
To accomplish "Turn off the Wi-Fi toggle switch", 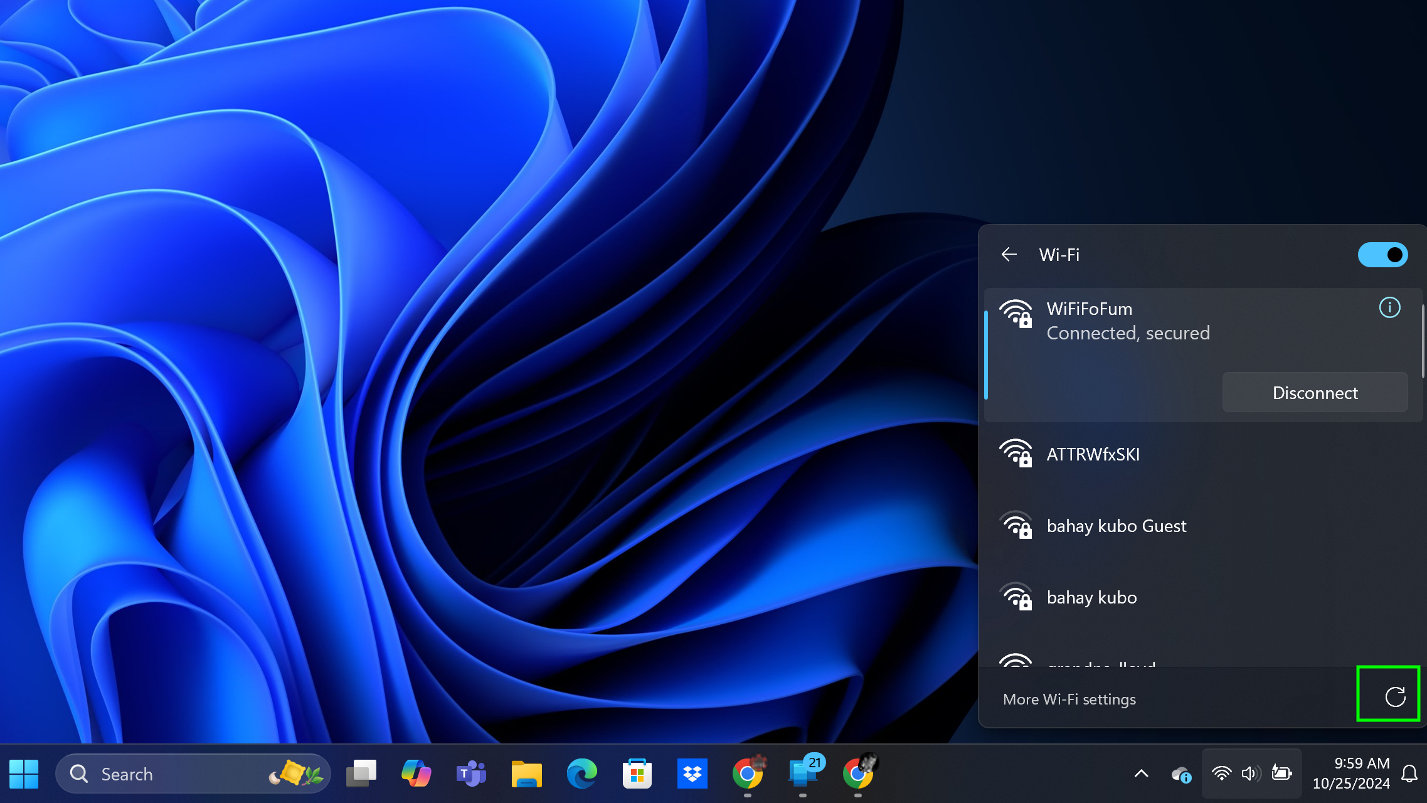I will point(1382,255).
